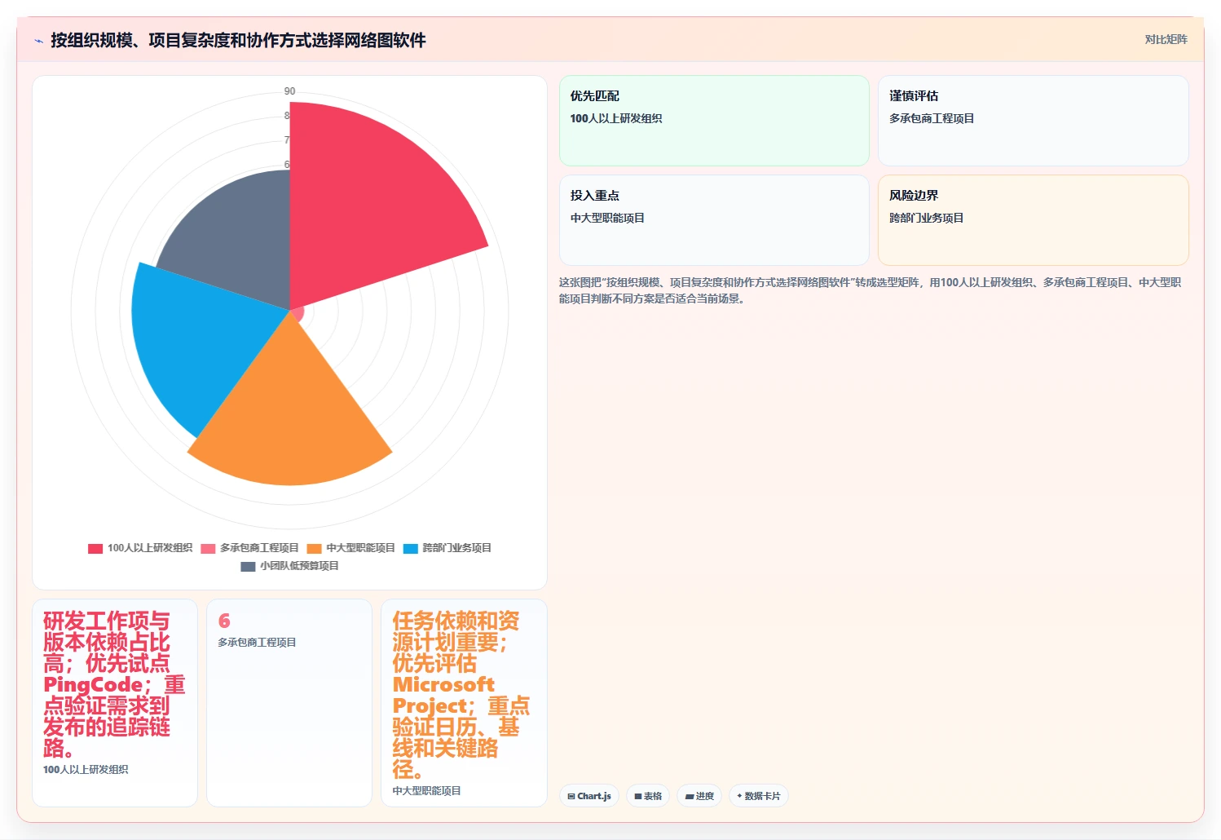Toggle the 小团队低预算项目 legend swatch
The width and height of the screenshot is (1221, 840).
point(248,566)
